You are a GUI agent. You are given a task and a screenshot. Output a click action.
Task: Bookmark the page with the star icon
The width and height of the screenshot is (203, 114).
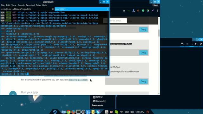(x=124, y=10)
